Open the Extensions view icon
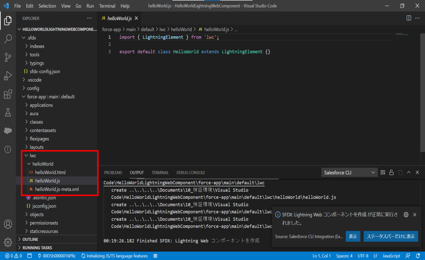425x260 pixels. pos(8,94)
